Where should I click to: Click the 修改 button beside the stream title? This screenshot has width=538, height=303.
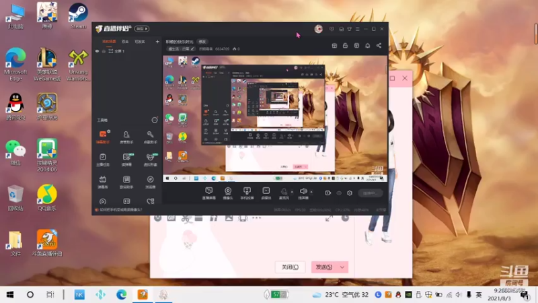202,42
